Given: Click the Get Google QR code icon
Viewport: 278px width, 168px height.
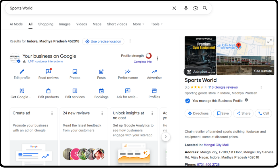Looking at the screenshot, I should point(22,91).
